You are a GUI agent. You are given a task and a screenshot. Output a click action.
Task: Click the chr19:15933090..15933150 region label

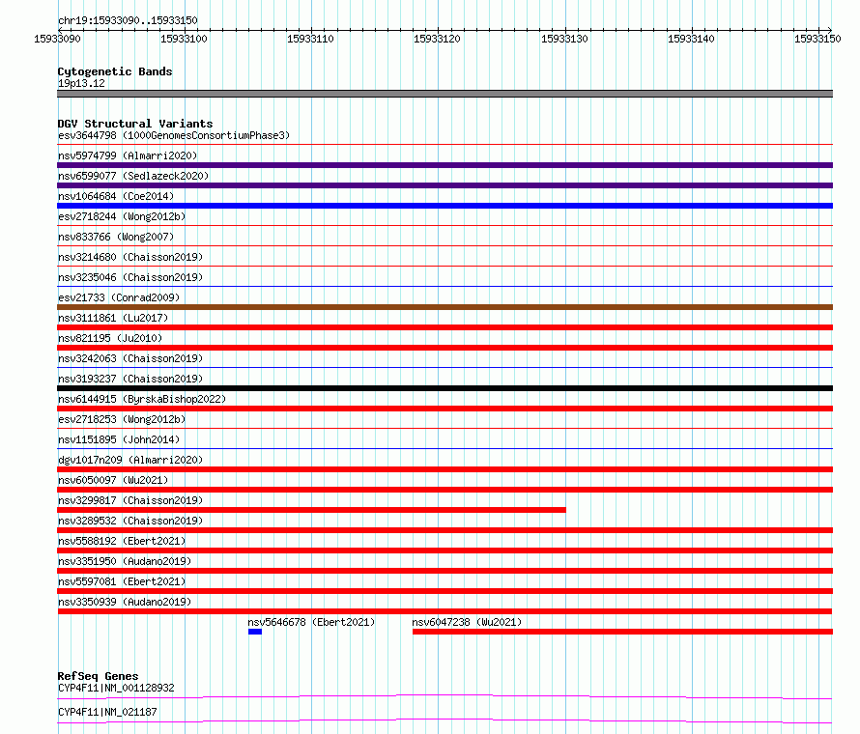(x=128, y=21)
